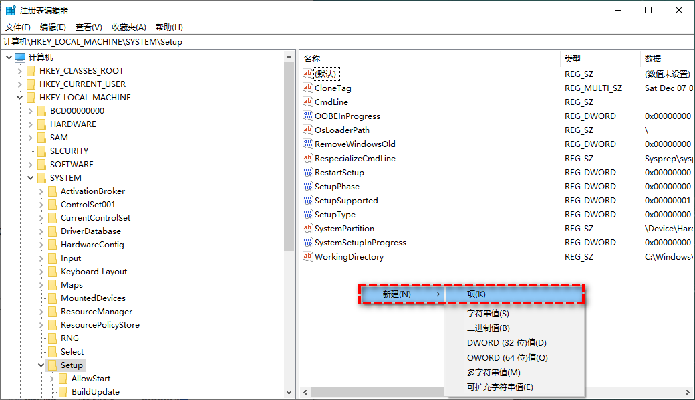The height and width of the screenshot is (400, 695).
Task: Click the ab icon next to WorkingDirectory
Action: (x=309, y=256)
